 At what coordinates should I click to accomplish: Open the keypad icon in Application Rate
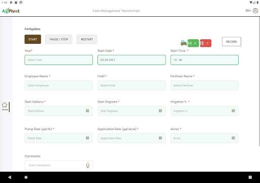pos(160,138)
